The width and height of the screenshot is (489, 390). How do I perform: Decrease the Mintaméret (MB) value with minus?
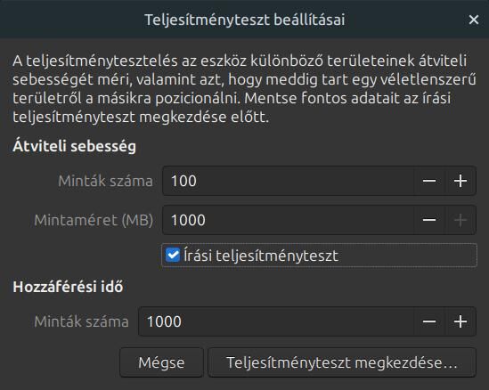point(429,220)
